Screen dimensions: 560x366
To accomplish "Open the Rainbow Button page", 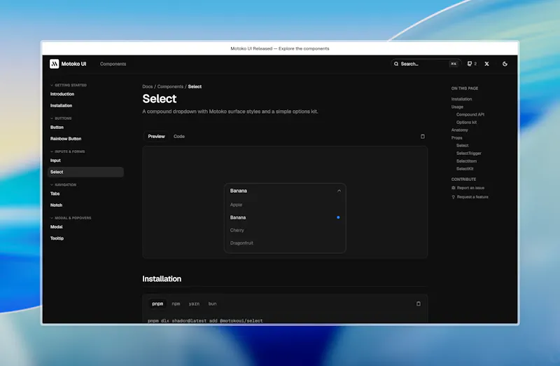I will (x=66, y=139).
